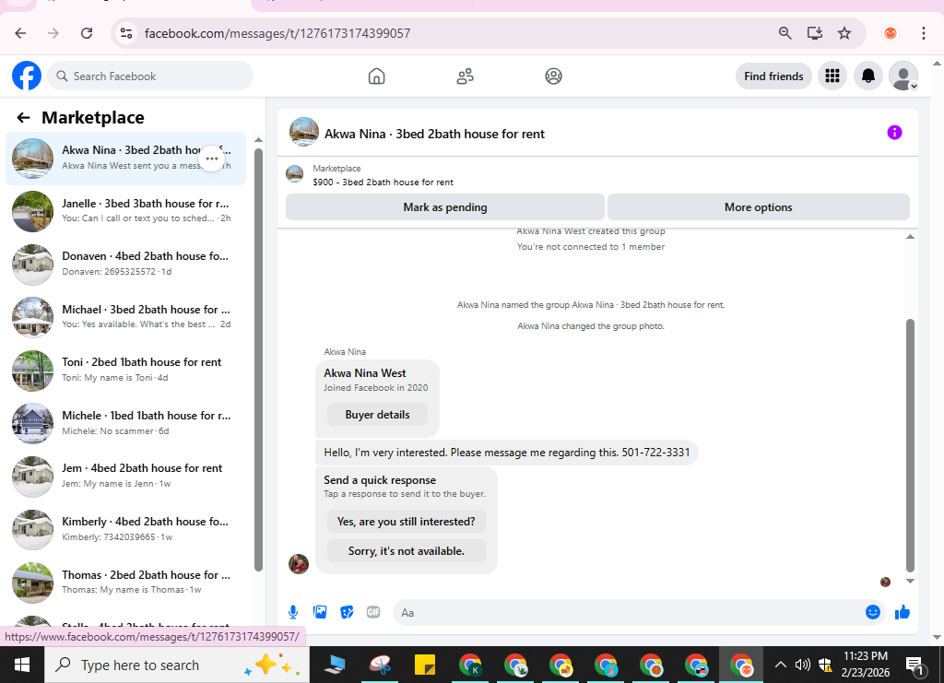Click the chat messages scrollbar
The height and width of the screenshot is (683, 944).
[x=910, y=445]
